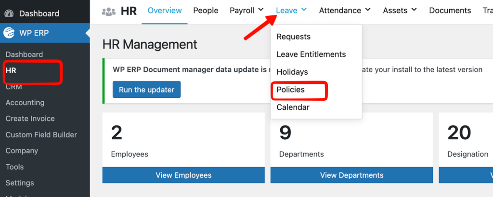This screenshot has height=197, width=493.
Task: Click the HR people group icon
Action: 109,11
